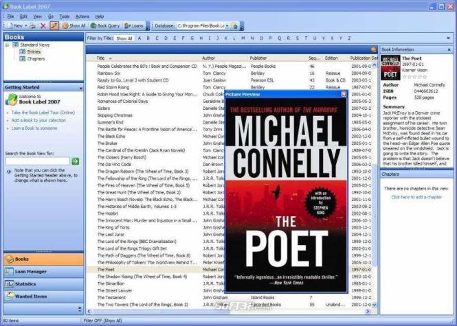
Task: Click the star rating in Book Information
Action: pyautogui.click(x=414, y=77)
